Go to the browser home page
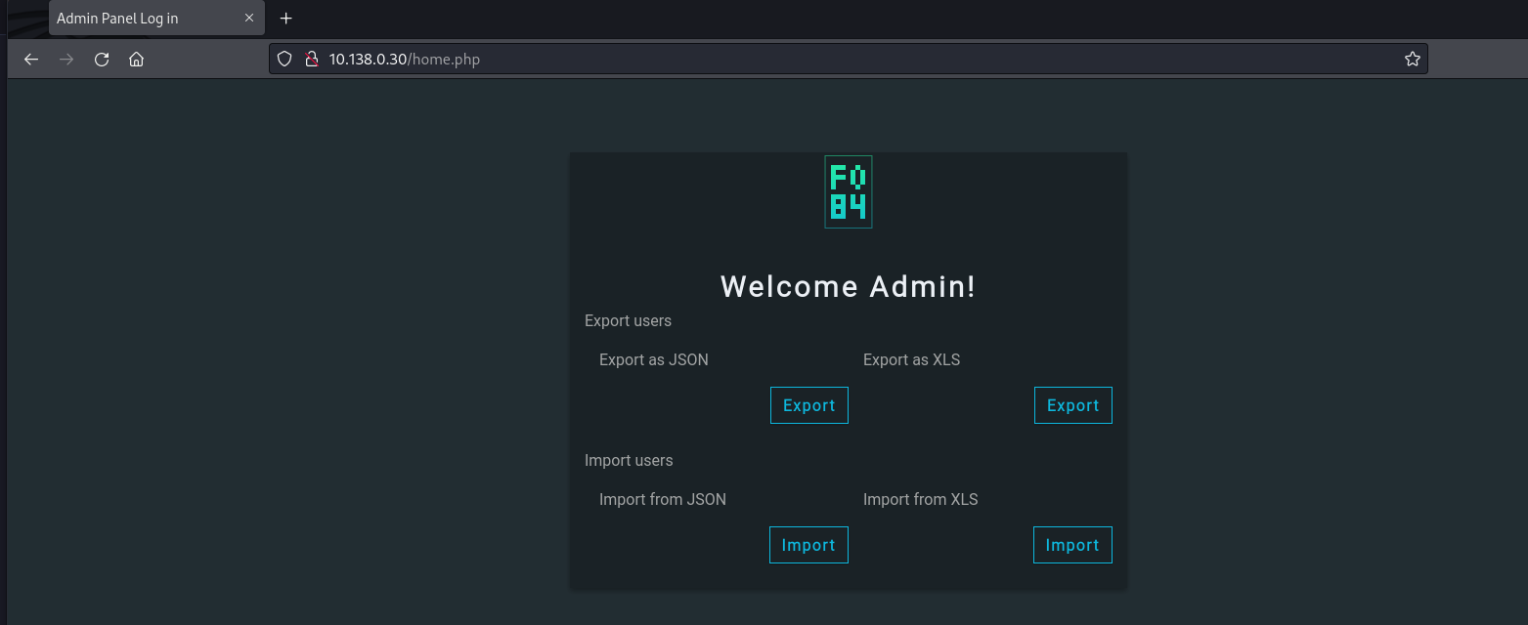The height and width of the screenshot is (625, 1528). (x=137, y=60)
